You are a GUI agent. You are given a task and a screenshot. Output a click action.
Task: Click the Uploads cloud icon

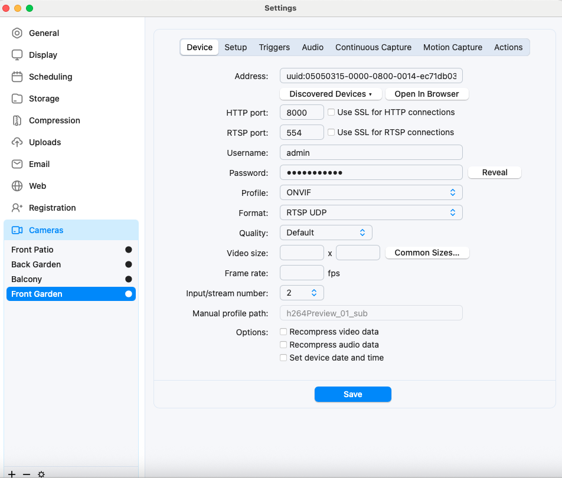point(17,142)
